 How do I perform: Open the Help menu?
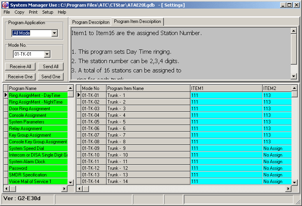click(x=62, y=12)
